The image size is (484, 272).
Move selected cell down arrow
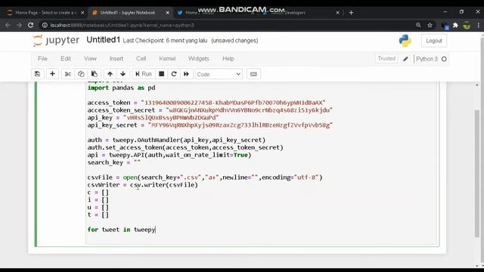click(x=123, y=74)
